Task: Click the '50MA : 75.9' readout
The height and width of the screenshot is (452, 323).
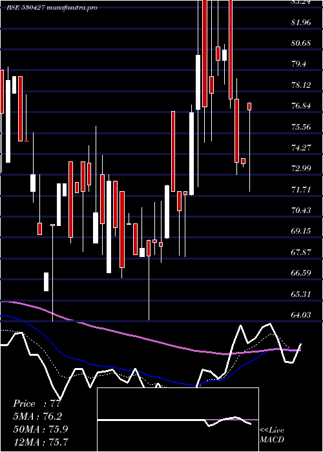Action: (41, 429)
